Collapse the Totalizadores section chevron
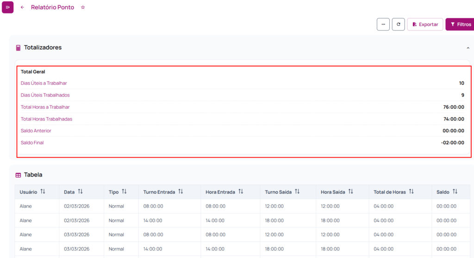Image resolution: width=474 pixels, height=258 pixels. pyautogui.click(x=468, y=48)
